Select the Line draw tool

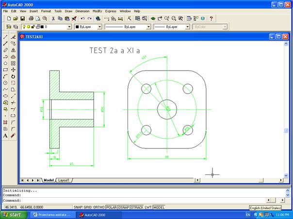tap(5, 37)
